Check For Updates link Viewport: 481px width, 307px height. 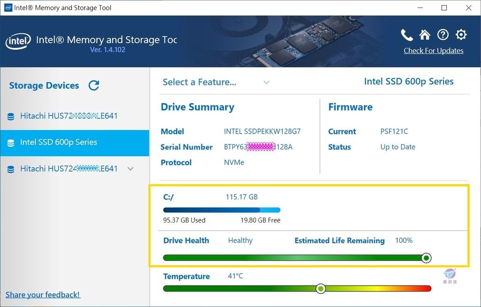(434, 51)
